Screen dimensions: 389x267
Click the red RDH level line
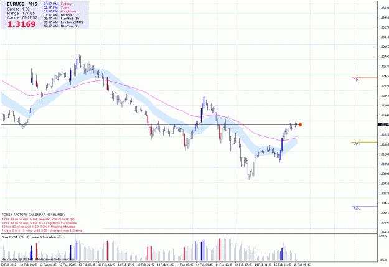click(365, 78)
